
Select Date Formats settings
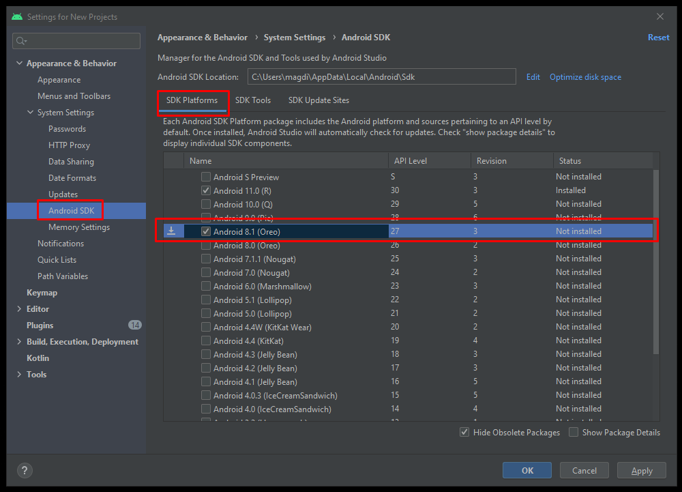click(72, 178)
